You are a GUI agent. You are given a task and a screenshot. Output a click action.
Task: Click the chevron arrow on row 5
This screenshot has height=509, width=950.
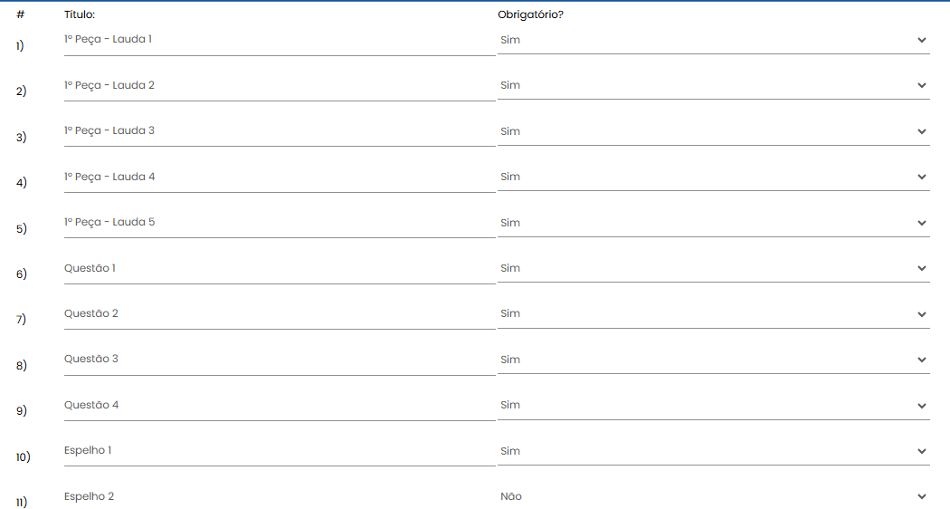[922, 224]
